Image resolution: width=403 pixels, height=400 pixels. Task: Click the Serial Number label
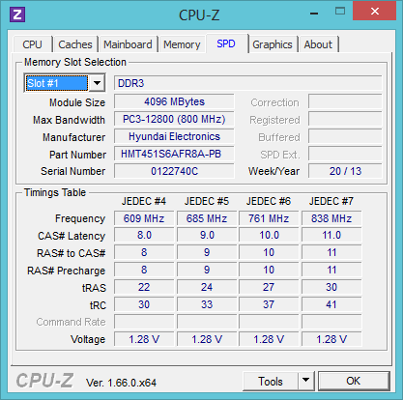coord(73,171)
